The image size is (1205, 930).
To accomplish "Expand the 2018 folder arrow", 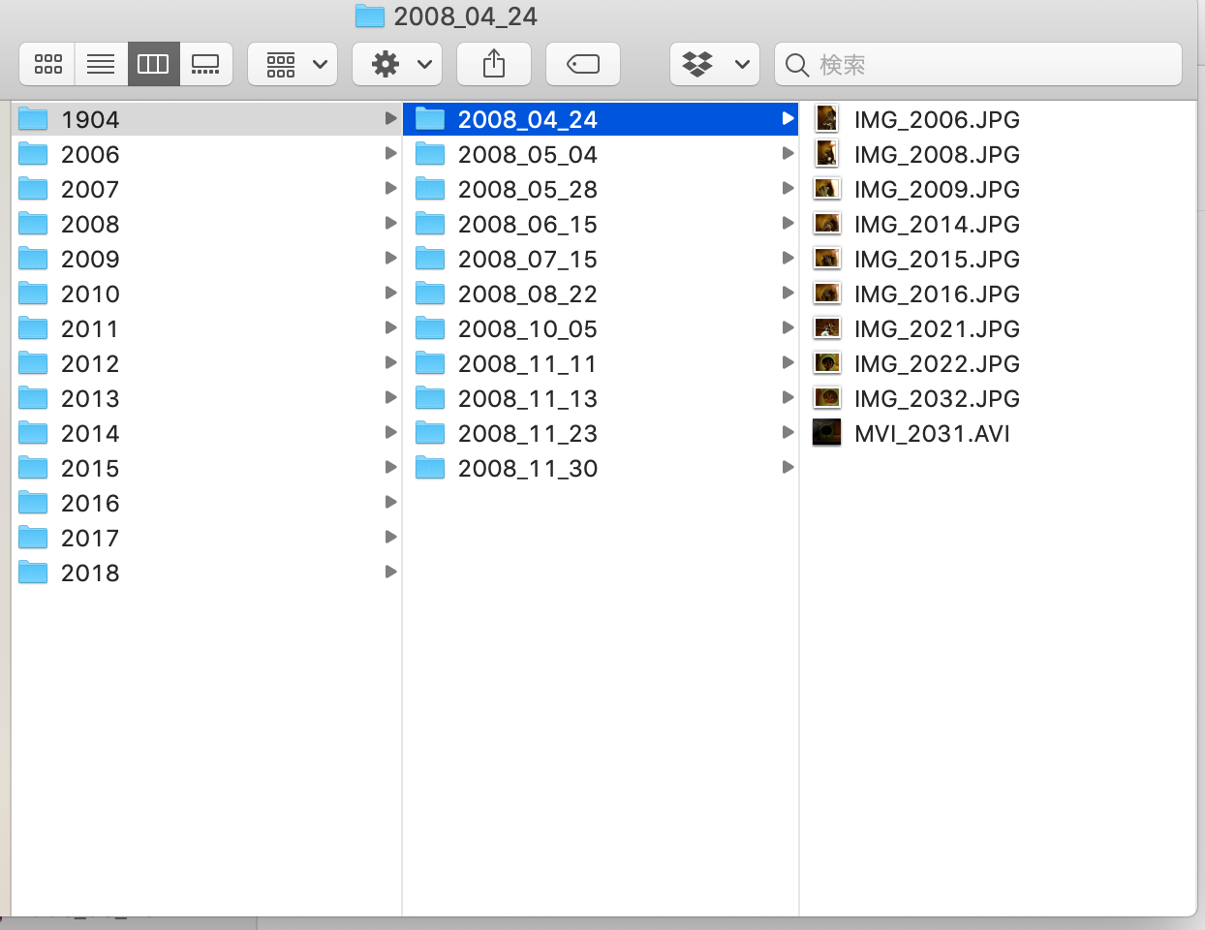I will pos(390,572).
